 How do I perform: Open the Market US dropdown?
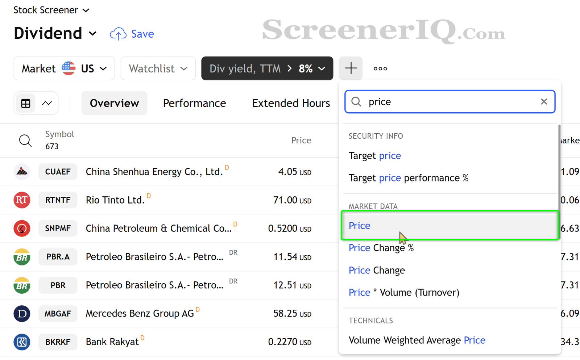64,68
